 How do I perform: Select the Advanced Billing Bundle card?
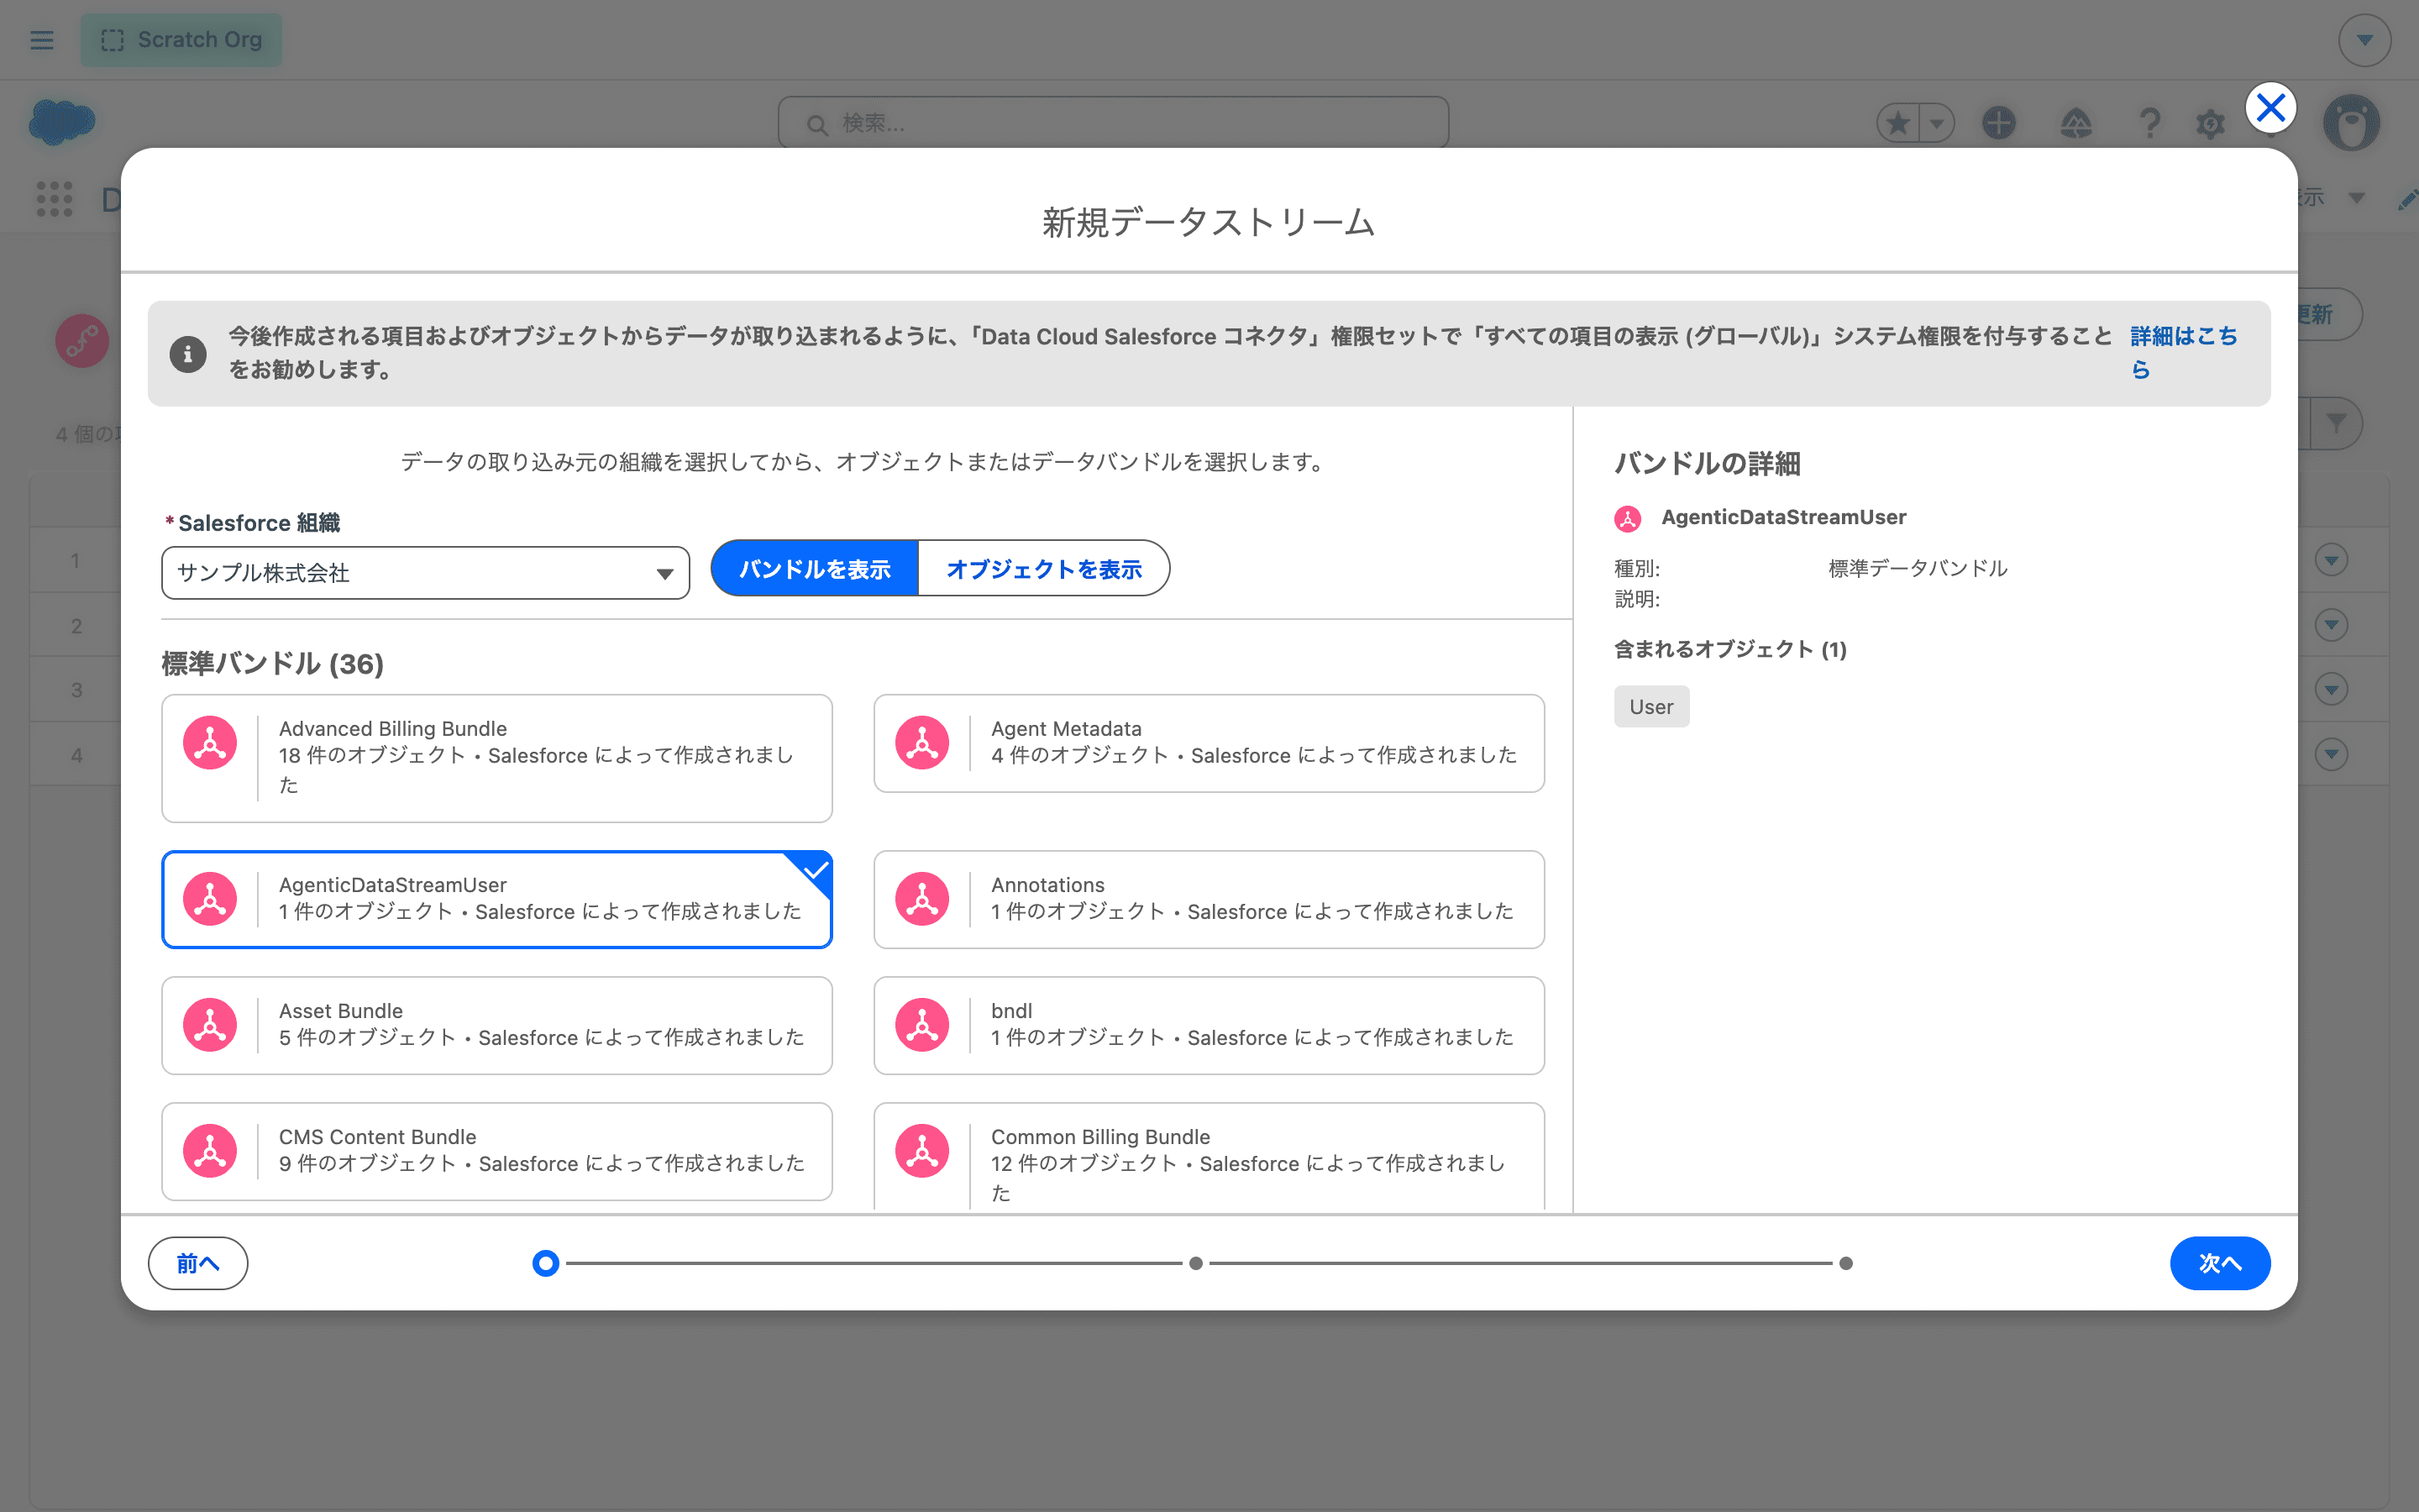496,758
